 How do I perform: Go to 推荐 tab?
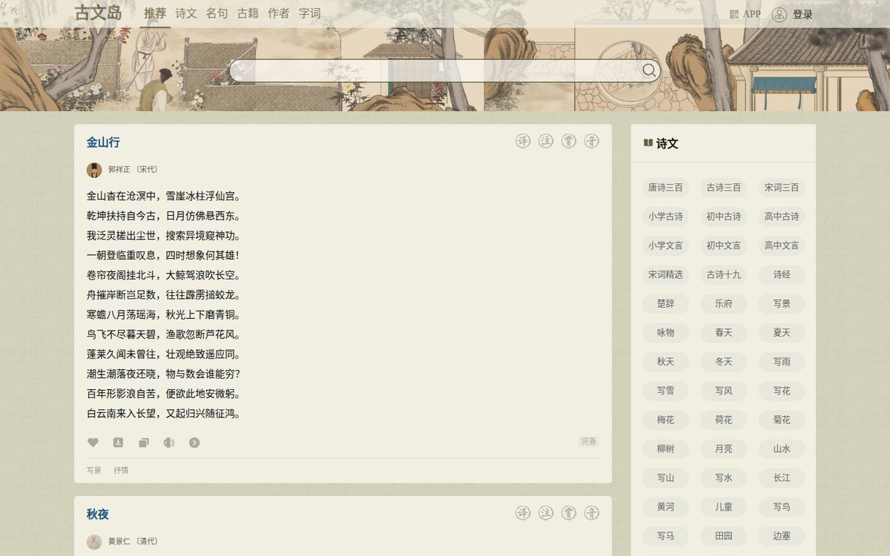[x=155, y=13]
